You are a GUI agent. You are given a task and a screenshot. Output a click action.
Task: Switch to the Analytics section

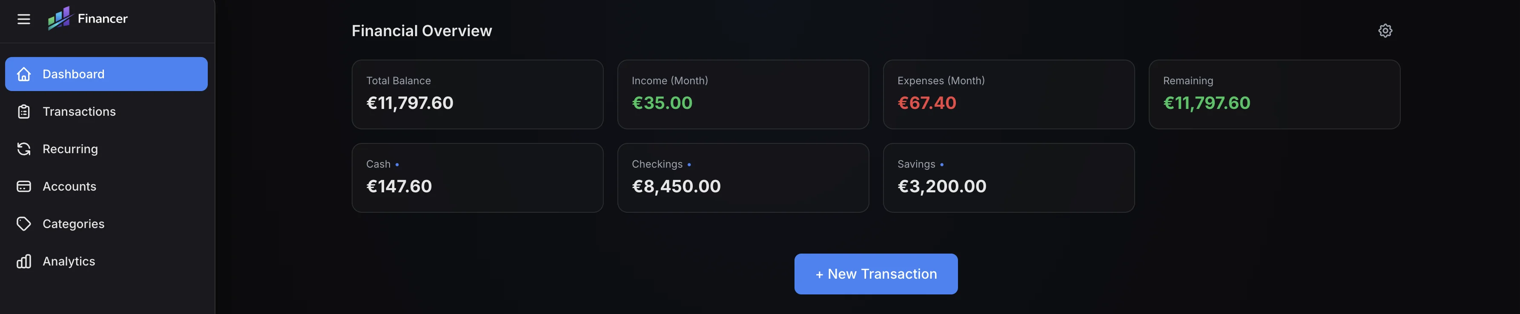point(69,261)
